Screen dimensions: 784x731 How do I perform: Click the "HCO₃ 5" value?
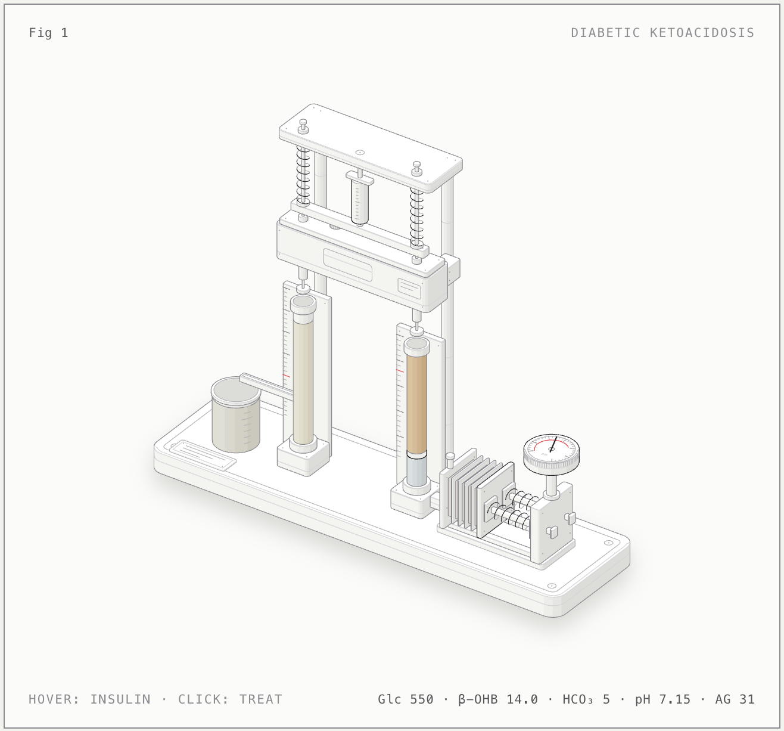coord(586,699)
